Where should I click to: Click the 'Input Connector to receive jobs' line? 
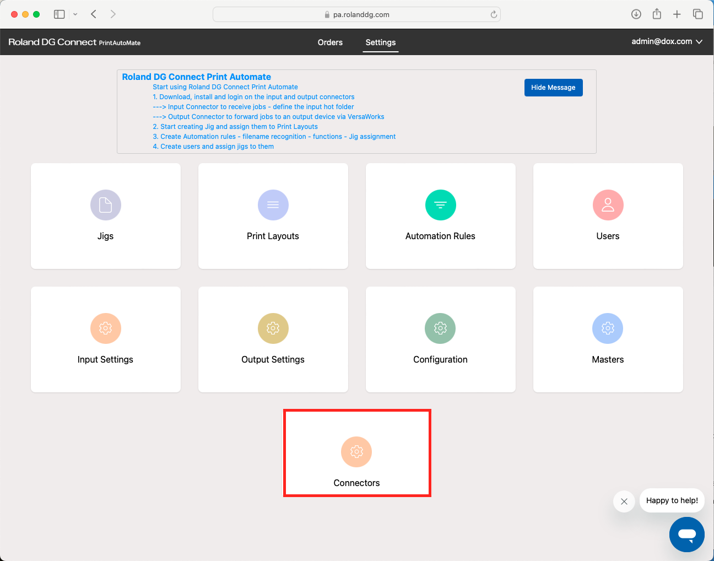253,107
